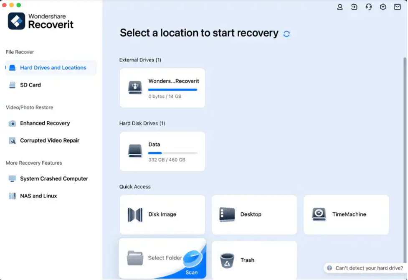Click the question mark help icon
This screenshot has width=408, height=280.
tap(329, 268)
